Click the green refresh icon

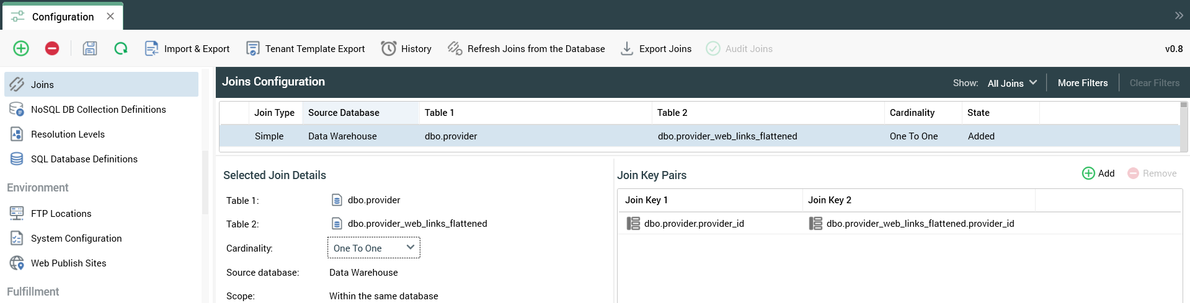(x=121, y=48)
